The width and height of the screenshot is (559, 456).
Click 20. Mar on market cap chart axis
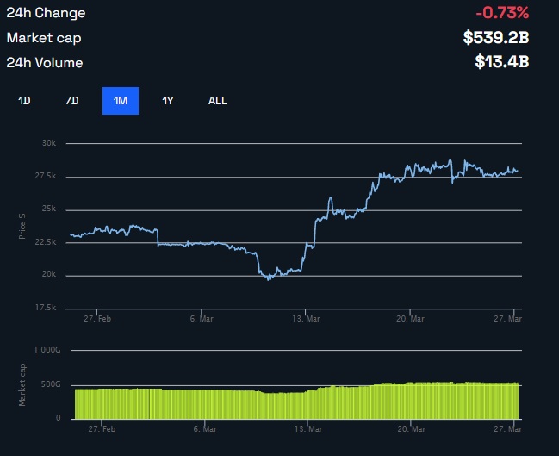click(x=412, y=429)
